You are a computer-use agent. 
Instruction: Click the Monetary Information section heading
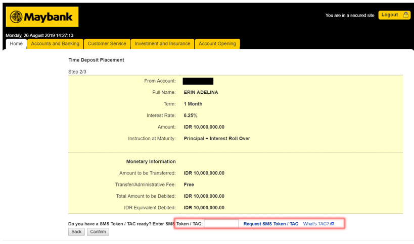coord(151,162)
